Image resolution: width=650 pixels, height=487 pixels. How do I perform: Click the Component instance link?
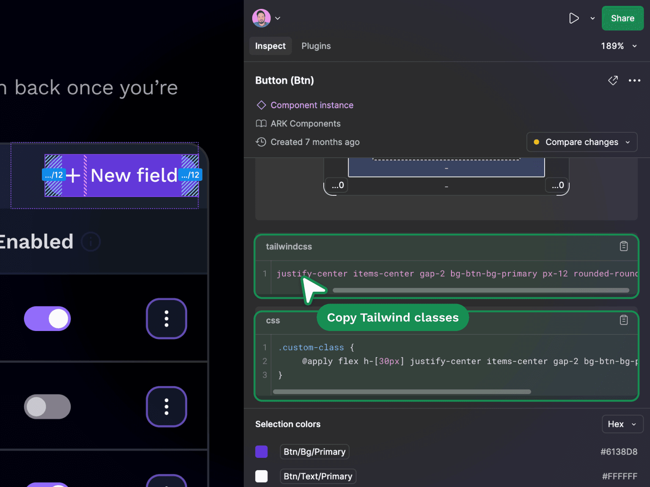(x=312, y=105)
